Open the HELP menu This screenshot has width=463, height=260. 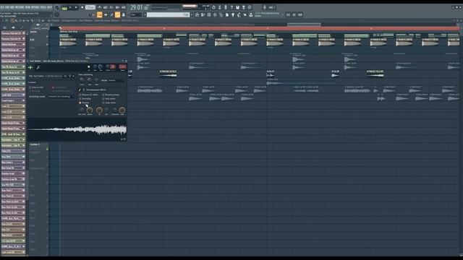[50, 7]
